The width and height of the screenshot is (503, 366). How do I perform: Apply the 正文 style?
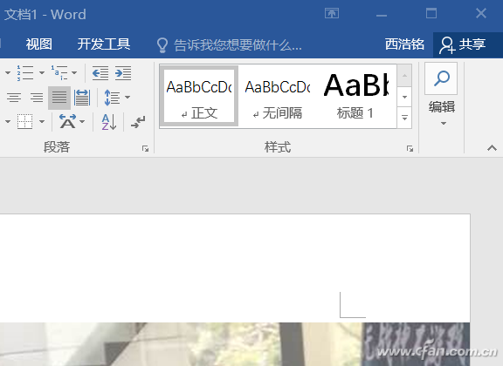[199, 96]
